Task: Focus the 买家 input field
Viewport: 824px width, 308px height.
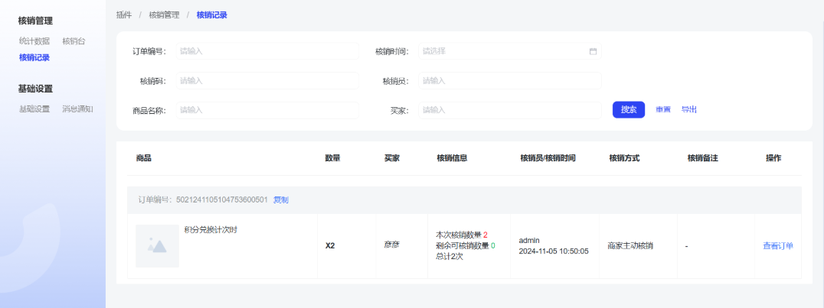Action: [509, 110]
